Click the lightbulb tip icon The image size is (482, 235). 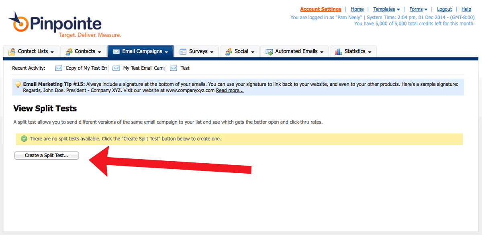[x=18, y=85]
